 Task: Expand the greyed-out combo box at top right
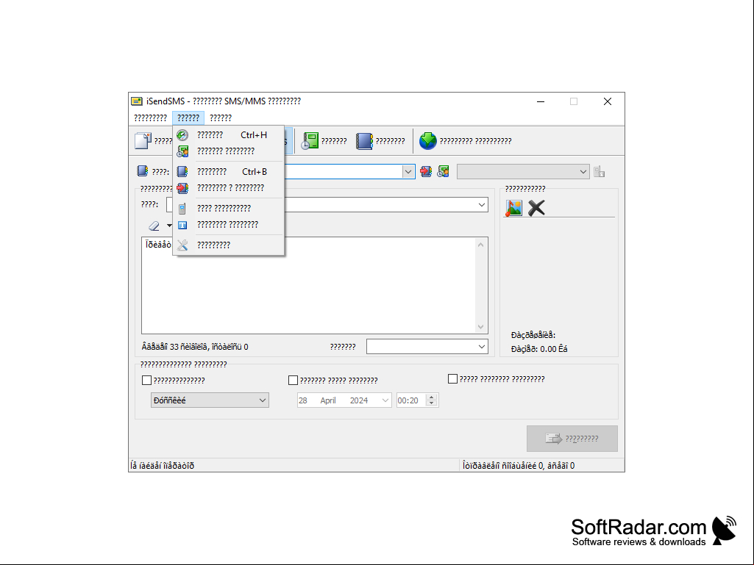coord(583,171)
